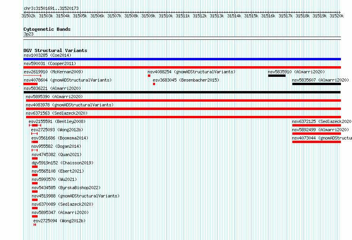Click the Cytogenetic Bands track title
This screenshot has width=352, height=240.
[x=47, y=29]
